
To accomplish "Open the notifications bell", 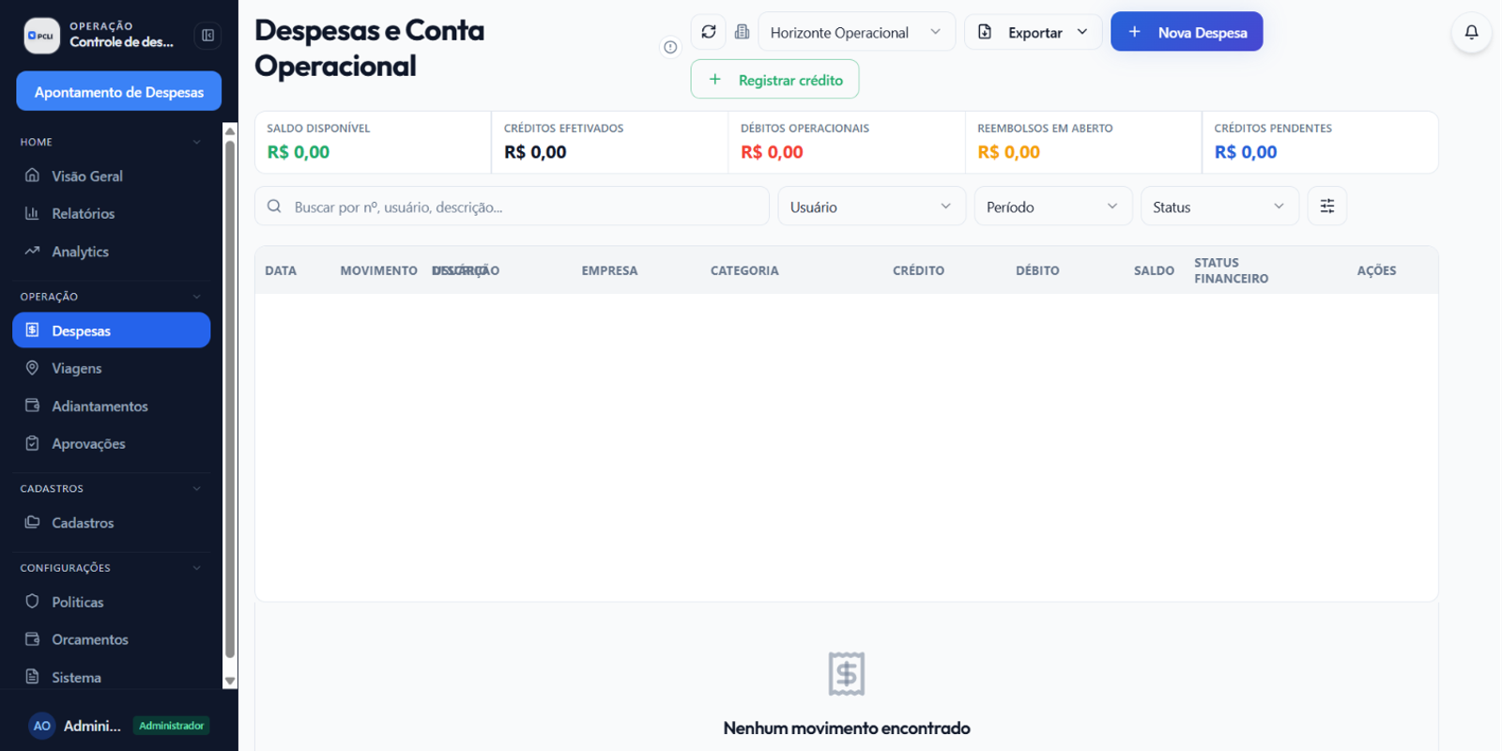I will point(1471,33).
